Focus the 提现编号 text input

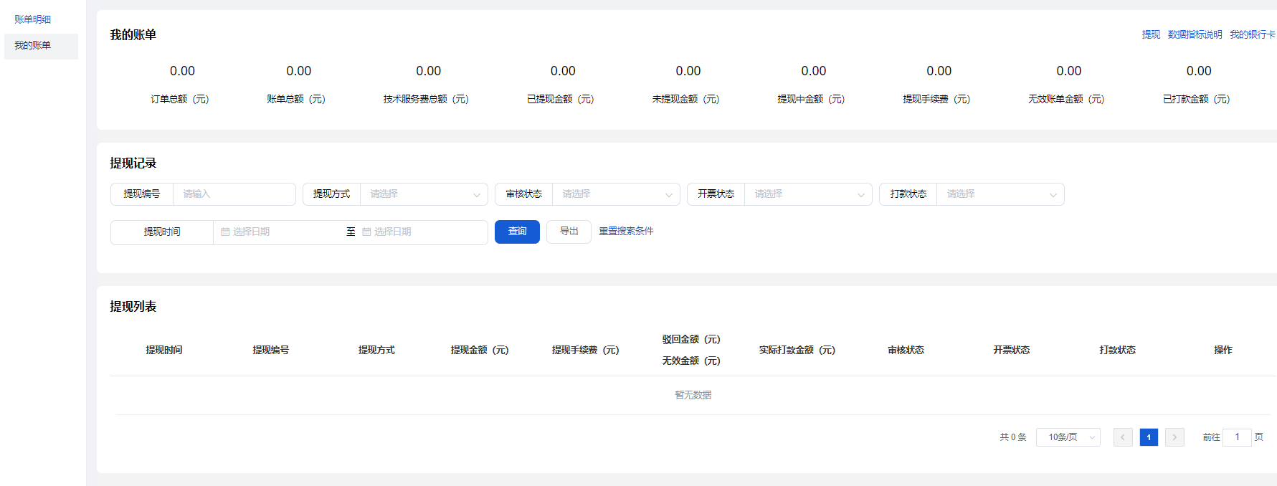[x=234, y=194]
